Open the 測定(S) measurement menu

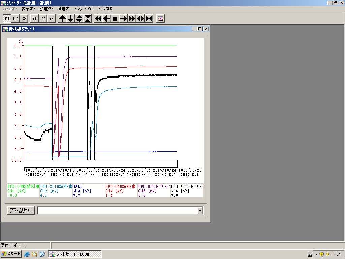(64, 9)
